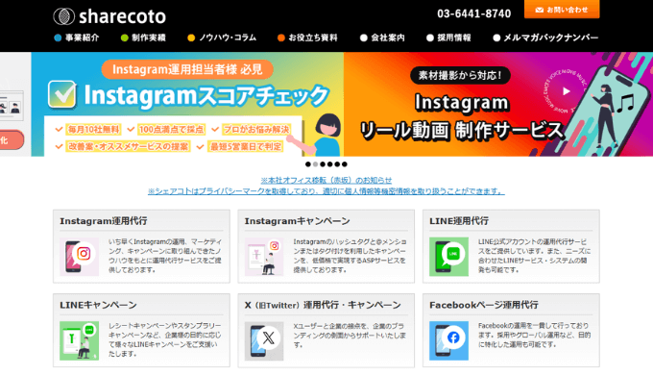Select the fifth carousel dot
653x375 pixels.
337,164
